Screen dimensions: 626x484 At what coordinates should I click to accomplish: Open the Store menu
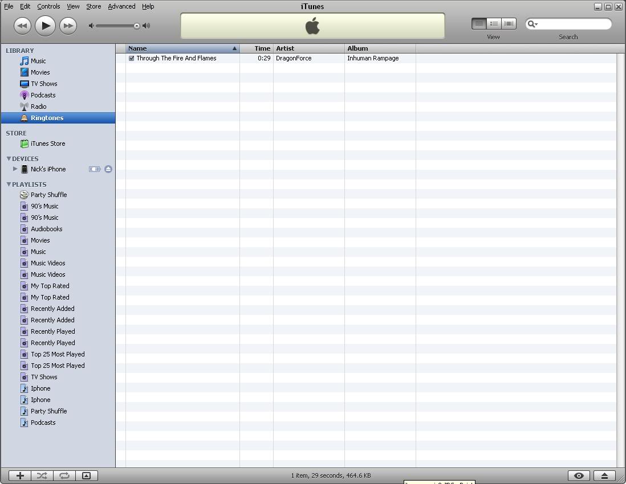(x=94, y=6)
